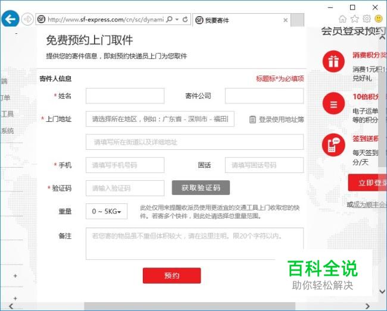Click the horizontal scrollbar thumb
This screenshot has height=311, width=387.
(x=189, y=306)
